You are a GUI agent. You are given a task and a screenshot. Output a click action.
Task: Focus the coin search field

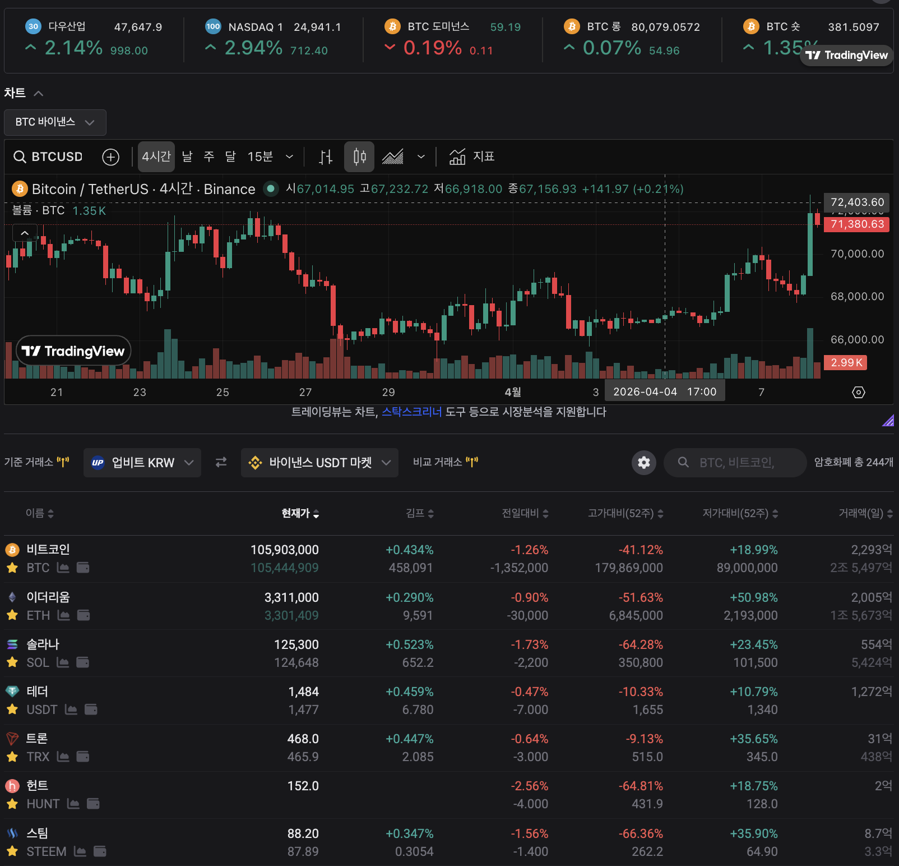(735, 463)
